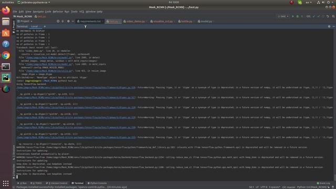Click the Git: master branch widget
The width and height of the screenshot is (336, 189).
(289, 187)
